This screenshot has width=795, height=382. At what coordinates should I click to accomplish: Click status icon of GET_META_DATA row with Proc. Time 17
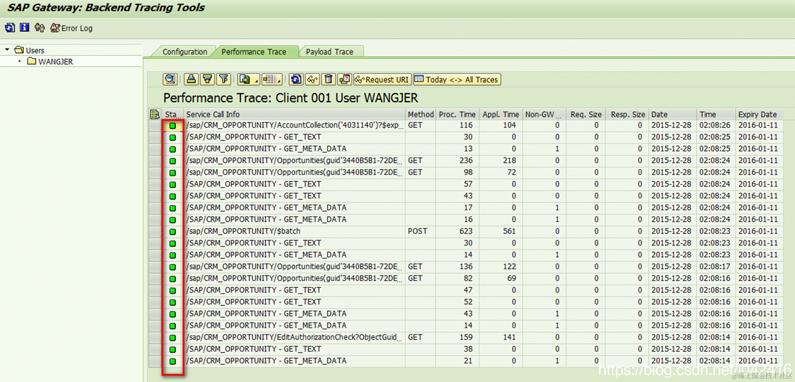[x=173, y=208]
